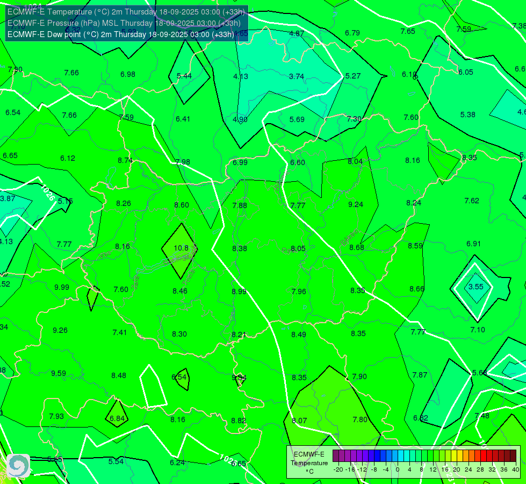Click the 7.88 grid value
The height and width of the screenshot is (484, 526).
click(x=240, y=205)
